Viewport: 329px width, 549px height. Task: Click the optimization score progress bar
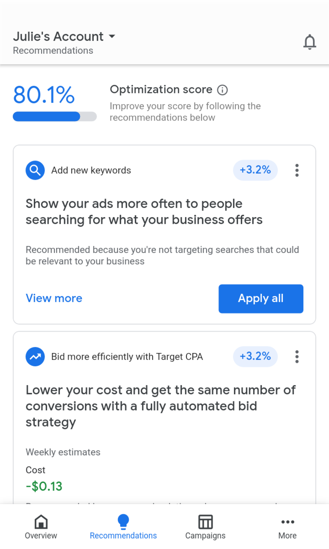tap(54, 116)
